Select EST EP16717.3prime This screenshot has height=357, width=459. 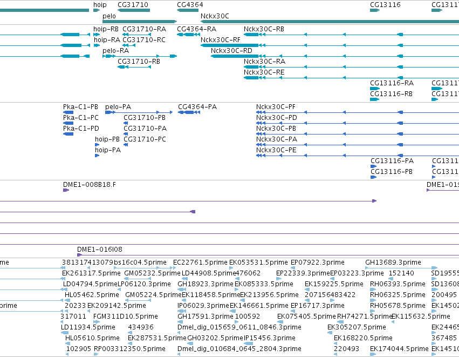tap(318, 306)
